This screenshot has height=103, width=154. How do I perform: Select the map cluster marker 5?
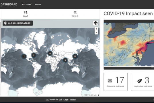coord(34,55)
